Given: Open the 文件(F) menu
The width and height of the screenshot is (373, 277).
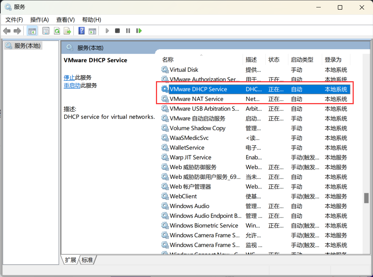Looking at the screenshot, I should pos(14,20).
